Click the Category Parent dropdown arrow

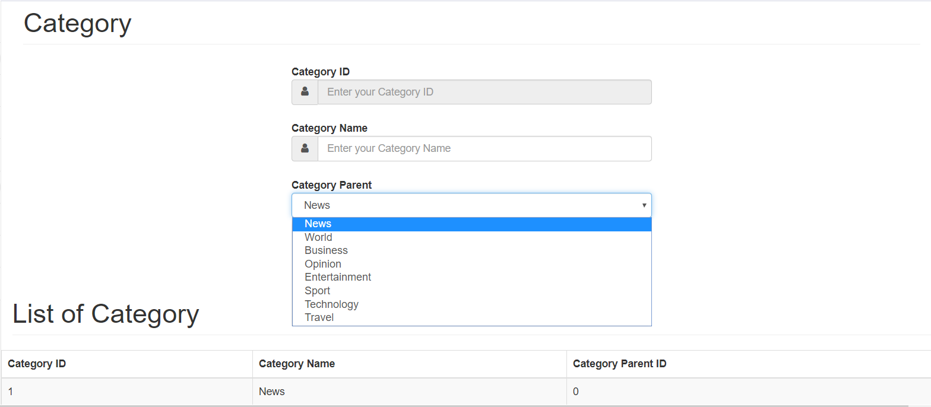coord(644,205)
